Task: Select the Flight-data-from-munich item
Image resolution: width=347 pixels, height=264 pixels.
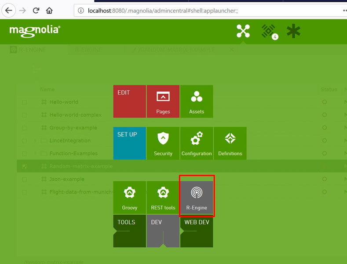Action: point(80,192)
